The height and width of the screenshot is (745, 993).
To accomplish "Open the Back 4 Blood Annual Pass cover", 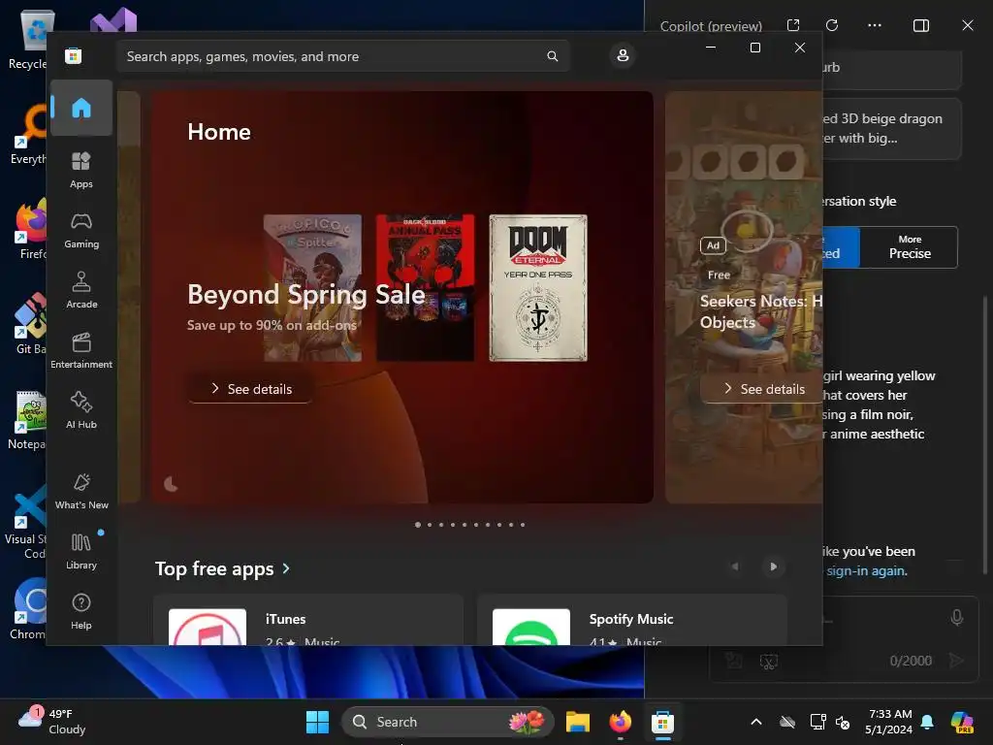I will click(425, 287).
